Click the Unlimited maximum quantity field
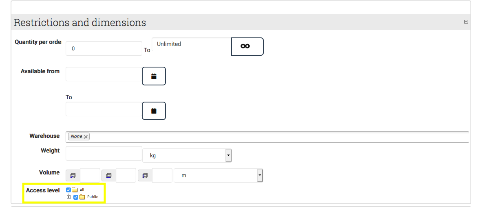 click(x=191, y=44)
